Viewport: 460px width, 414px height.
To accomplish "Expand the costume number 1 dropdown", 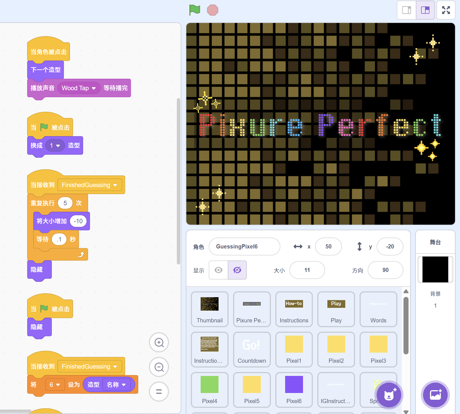I will (x=58, y=146).
